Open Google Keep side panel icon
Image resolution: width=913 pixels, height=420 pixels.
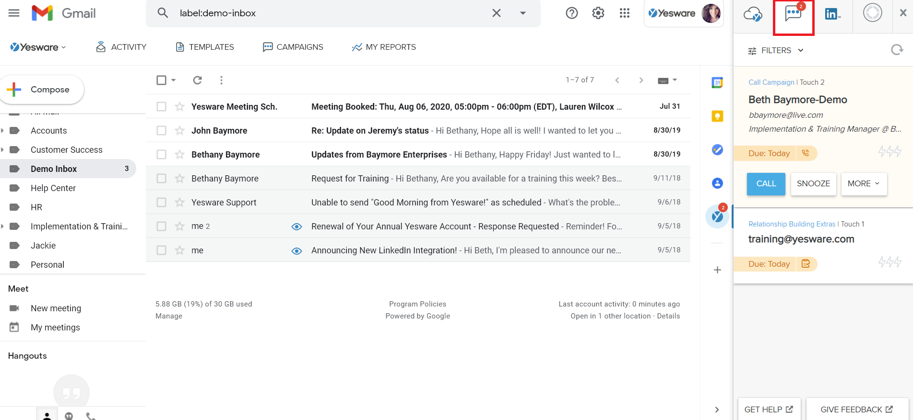pos(717,116)
